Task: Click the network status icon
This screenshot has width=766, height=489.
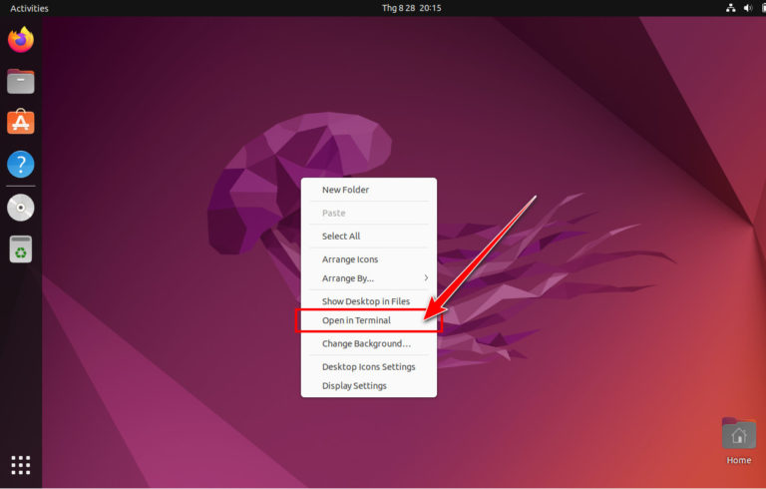Action: [731, 8]
